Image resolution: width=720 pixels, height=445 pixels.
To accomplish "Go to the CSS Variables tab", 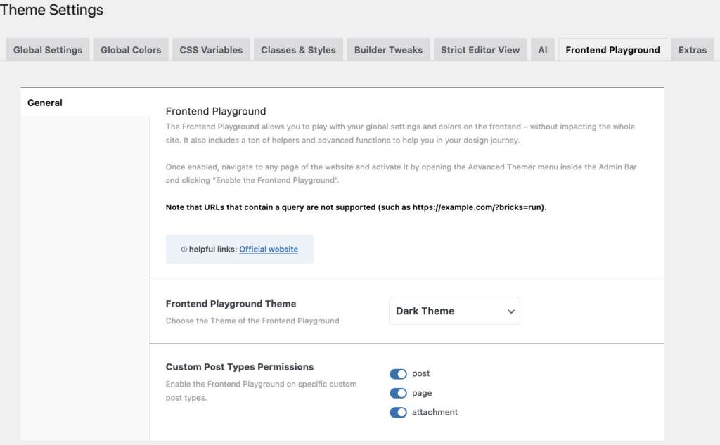I will point(211,50).
